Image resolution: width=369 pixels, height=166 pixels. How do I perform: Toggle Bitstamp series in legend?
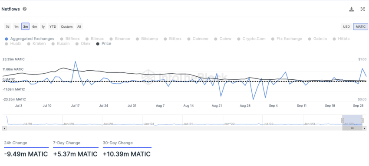[x=147, y=39]
